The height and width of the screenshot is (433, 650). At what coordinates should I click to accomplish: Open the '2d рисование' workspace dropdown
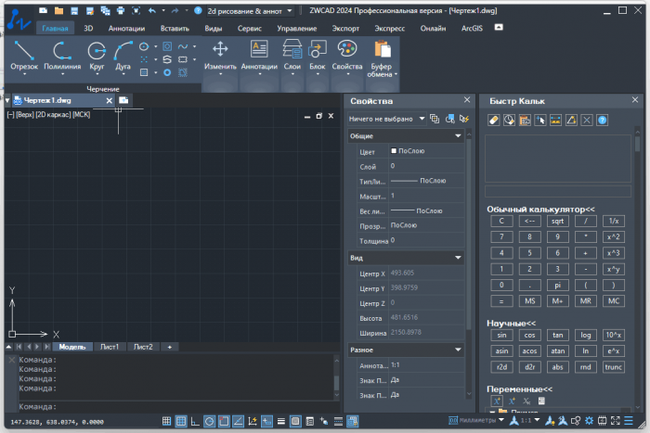click(249, 10)
